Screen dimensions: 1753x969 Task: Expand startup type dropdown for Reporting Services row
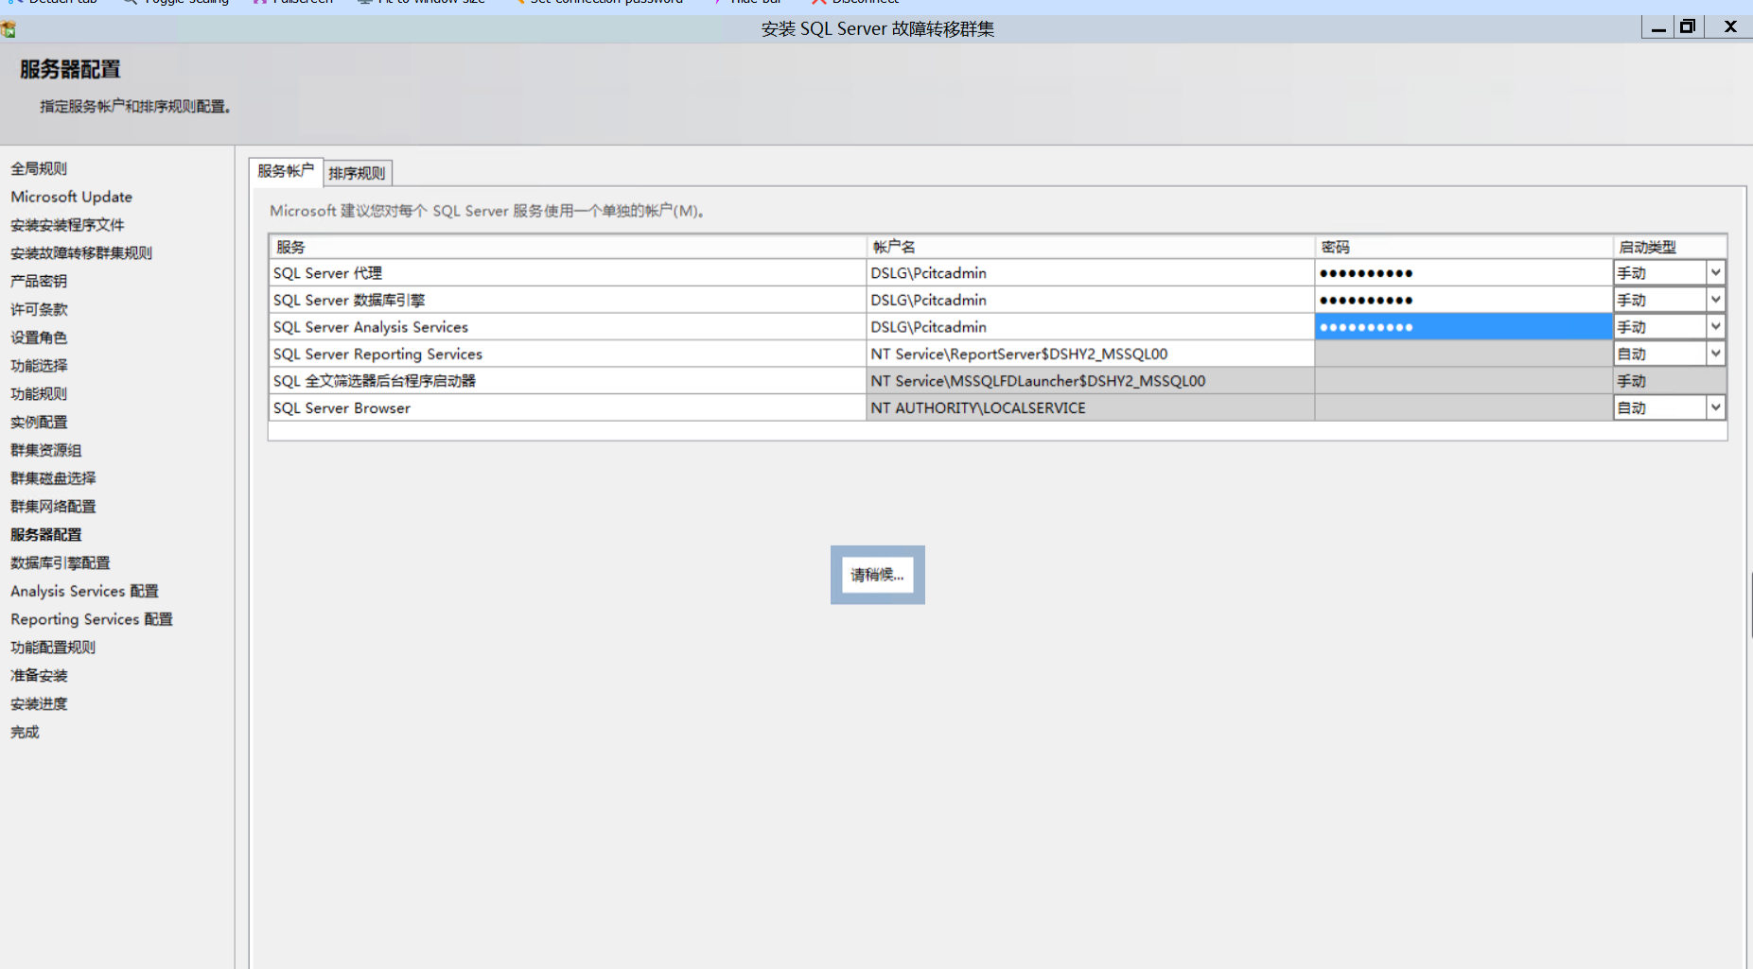pyautogui.click(x=1715, y=354)
